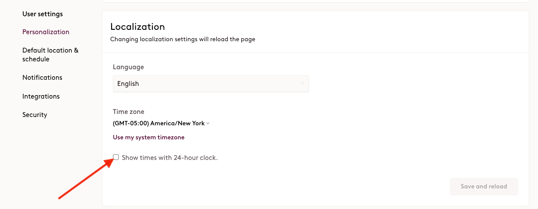This screenshot has width=538, height=209.
Task: Open the America/New York time zone selector
Action: click(161, 123)
